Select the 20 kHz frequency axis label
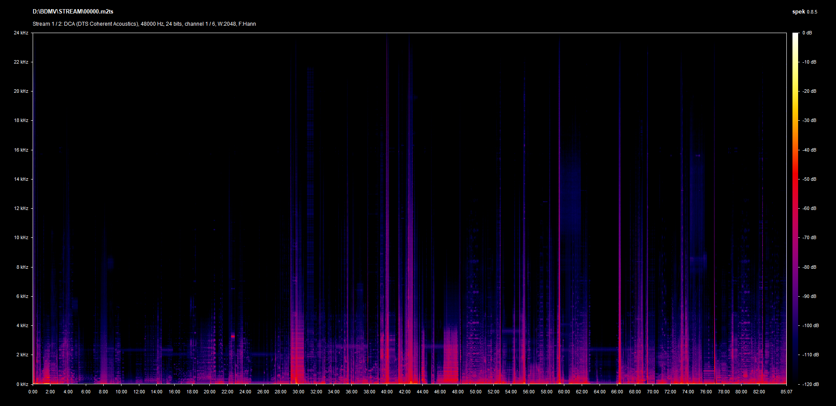The image size is (836, 406). point(21,91)
